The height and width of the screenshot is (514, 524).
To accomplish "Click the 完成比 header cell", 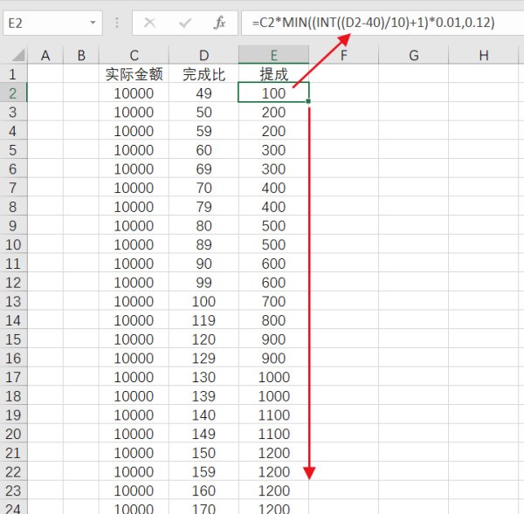I will point(203,74).
